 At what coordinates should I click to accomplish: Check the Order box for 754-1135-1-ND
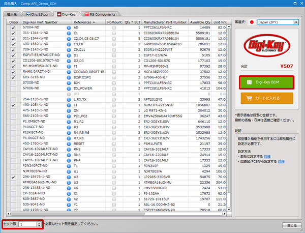[x=13, y=100]
